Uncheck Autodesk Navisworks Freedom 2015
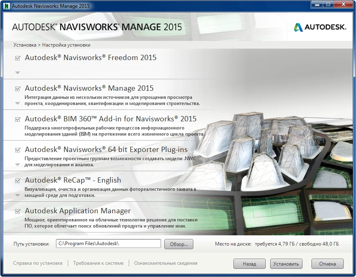356x277 pixels. point(18,58)
